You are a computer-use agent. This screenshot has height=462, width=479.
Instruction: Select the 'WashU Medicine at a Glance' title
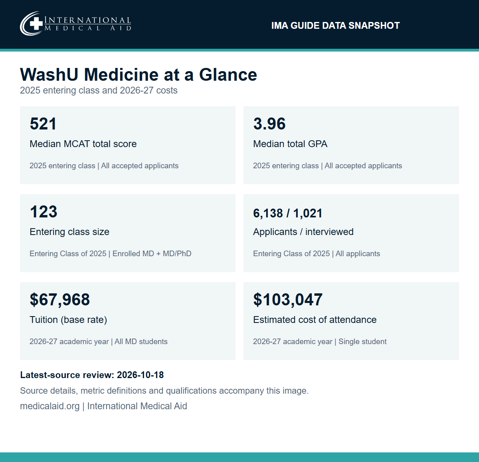click(139, 75)
